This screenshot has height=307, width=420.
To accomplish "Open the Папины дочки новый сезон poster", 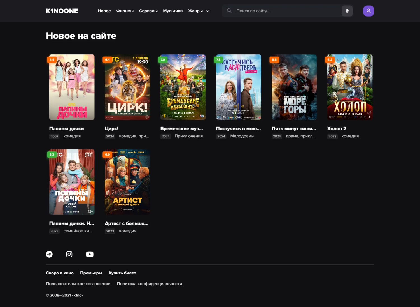I will click(x=72, y=182).
